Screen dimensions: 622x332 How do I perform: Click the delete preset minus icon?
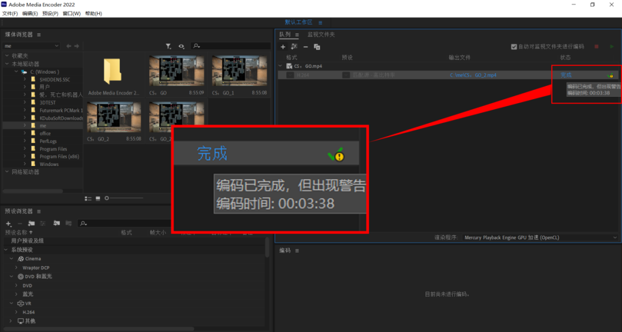pos(20,224)
